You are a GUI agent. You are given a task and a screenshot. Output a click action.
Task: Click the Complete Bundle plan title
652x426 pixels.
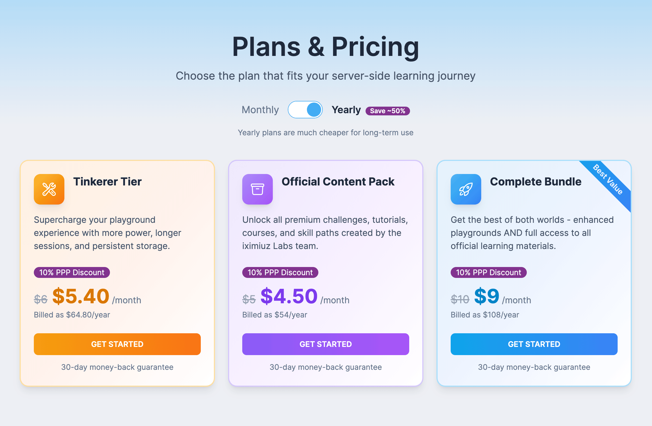536,182
